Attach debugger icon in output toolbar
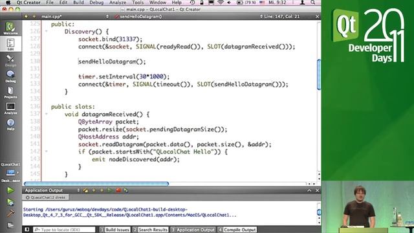 (x=126, y=190)
